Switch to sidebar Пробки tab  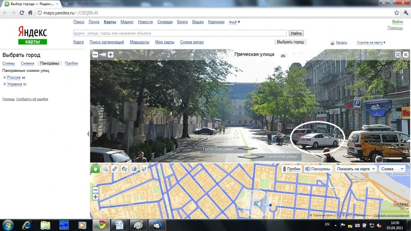pyautogui.click(x=71, y=63)
